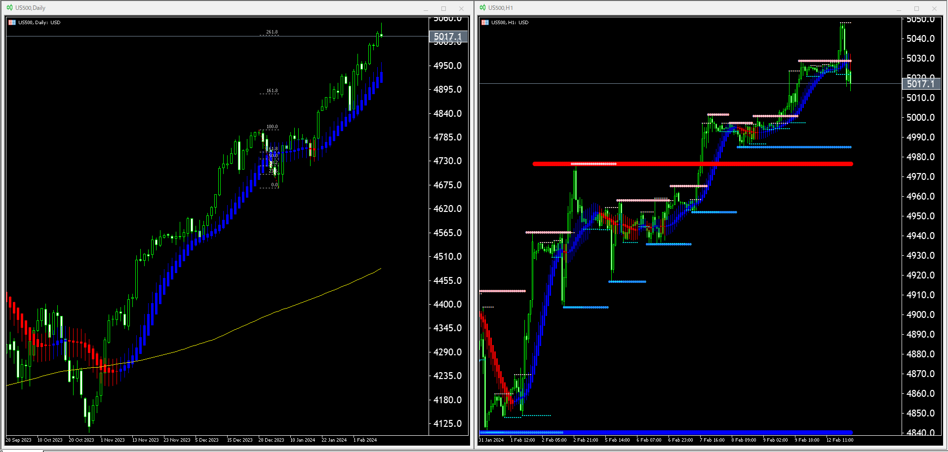Click the flag icon beside US500, Daily: USD
This screenshot has height=452, width=948.
[12, 22]
